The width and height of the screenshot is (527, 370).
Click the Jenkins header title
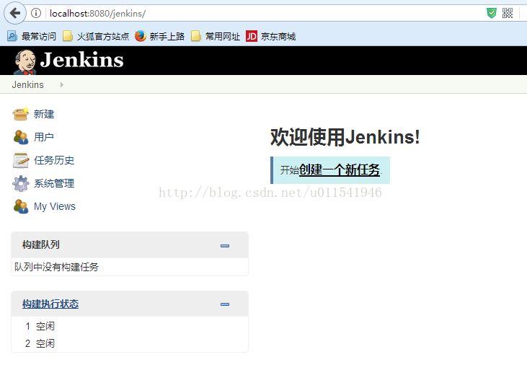(81, 60)
